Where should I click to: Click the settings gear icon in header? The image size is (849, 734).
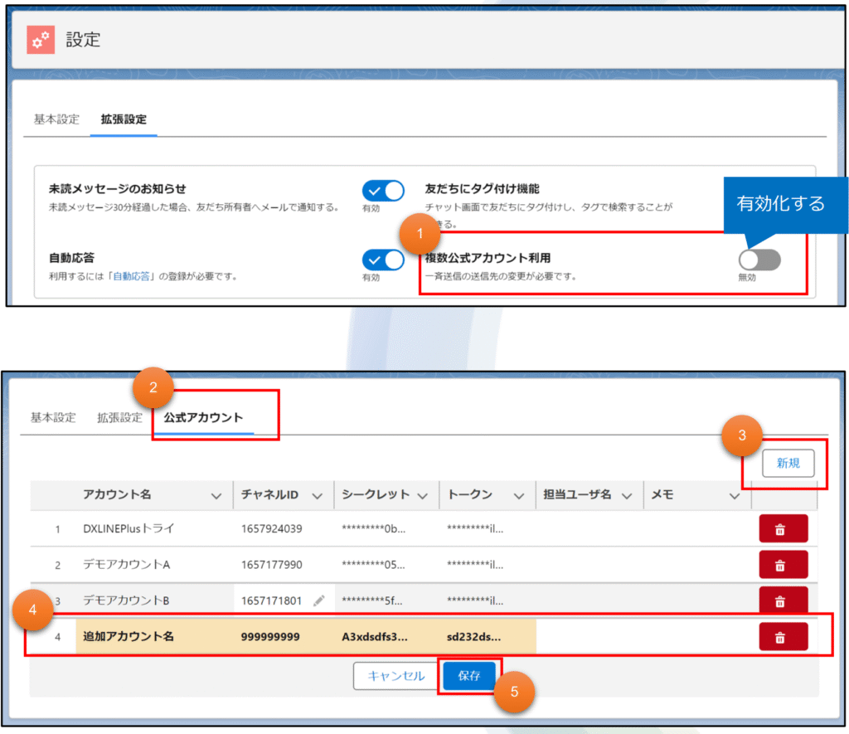click(x=41, y=40)
